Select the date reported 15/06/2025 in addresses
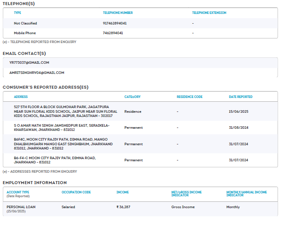The width and height of the screenshot is (284, 239). point(238,111)
